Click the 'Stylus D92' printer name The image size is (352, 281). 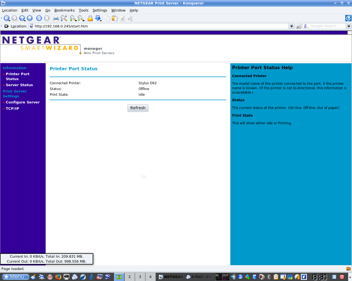tap(147, 83)
